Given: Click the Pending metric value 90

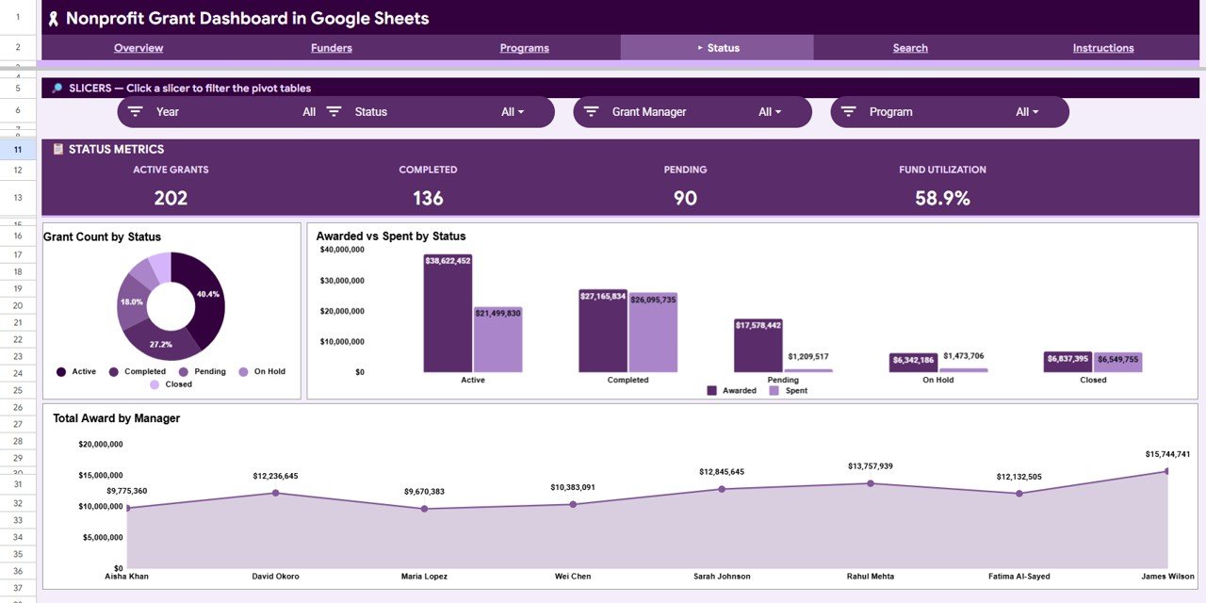Looking at the screenshot, I should (x=685, y=198).
